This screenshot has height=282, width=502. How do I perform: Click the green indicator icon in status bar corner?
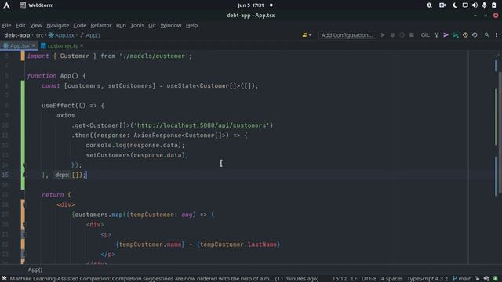pos(495,279)
